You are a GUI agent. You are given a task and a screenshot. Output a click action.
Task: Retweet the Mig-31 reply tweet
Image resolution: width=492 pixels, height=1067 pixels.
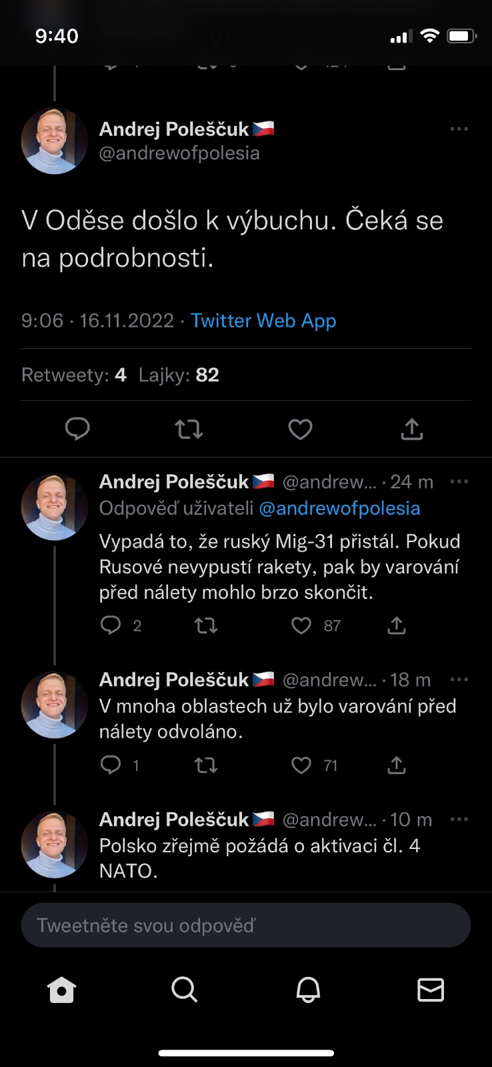point(206,626)
